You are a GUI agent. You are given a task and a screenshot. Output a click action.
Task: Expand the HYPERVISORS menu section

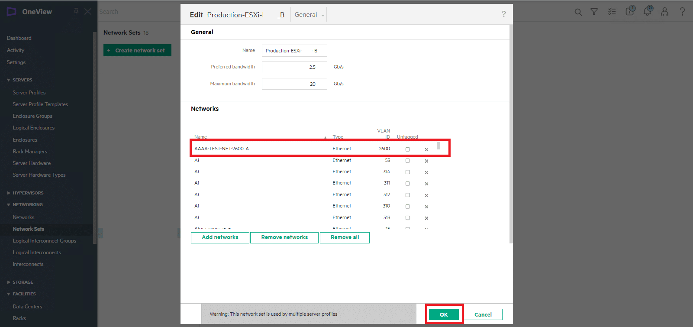point(25,193)
